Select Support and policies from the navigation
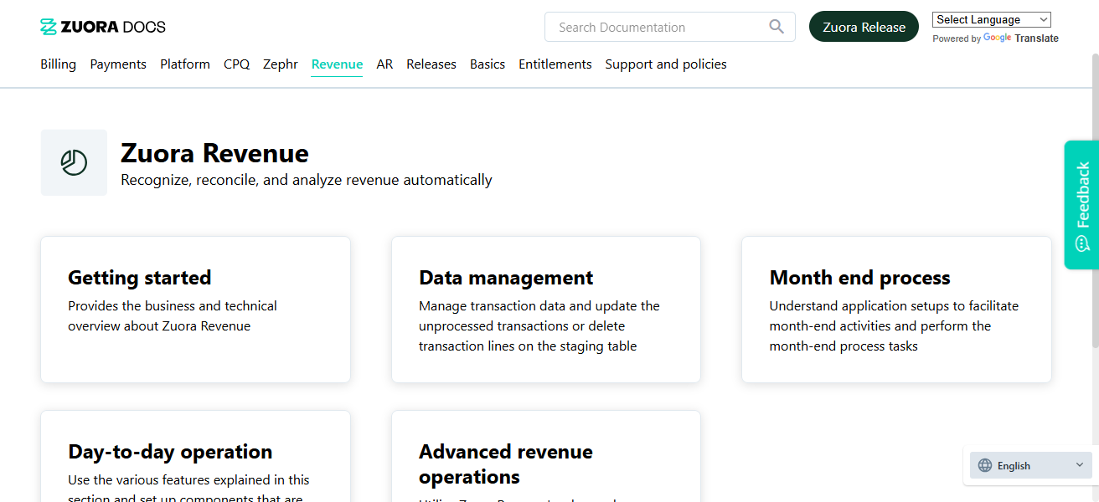 (x=665, y=64)
